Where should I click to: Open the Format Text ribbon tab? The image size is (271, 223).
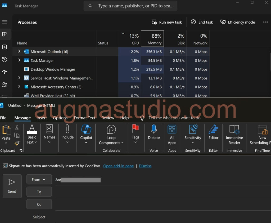(x=84, y=118)
